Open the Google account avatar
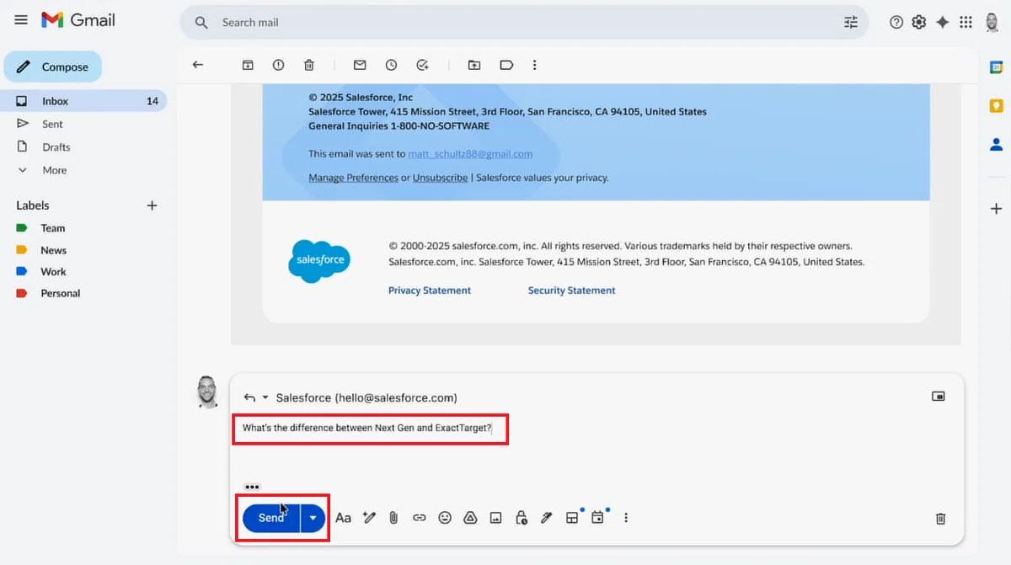1011x565 pixels. [x=992, y=23]
